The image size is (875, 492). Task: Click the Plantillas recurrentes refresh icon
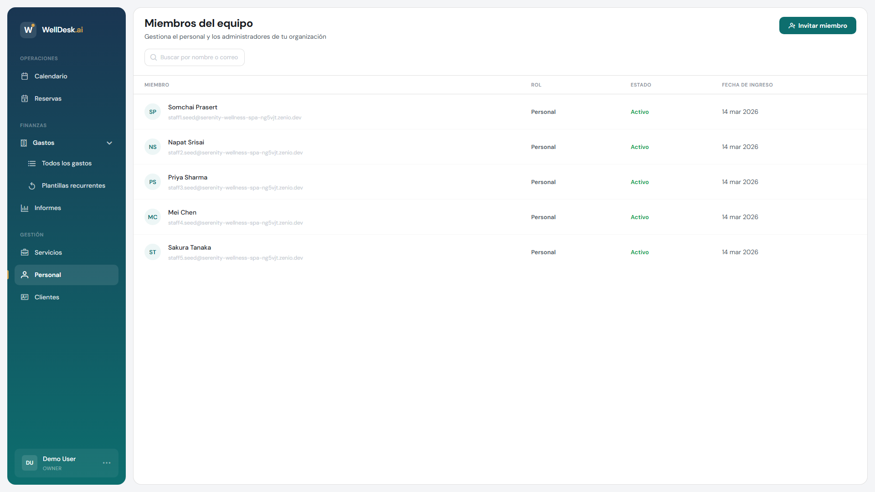coord(32,186)
